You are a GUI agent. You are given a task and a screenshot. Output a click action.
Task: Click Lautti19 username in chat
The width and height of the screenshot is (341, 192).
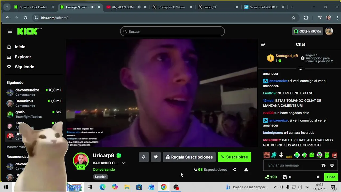pos(269,93)
